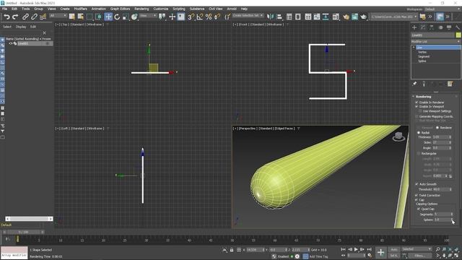Open Render Setup teapot icon
Screen dimensions: 462x260
[346, 17]
